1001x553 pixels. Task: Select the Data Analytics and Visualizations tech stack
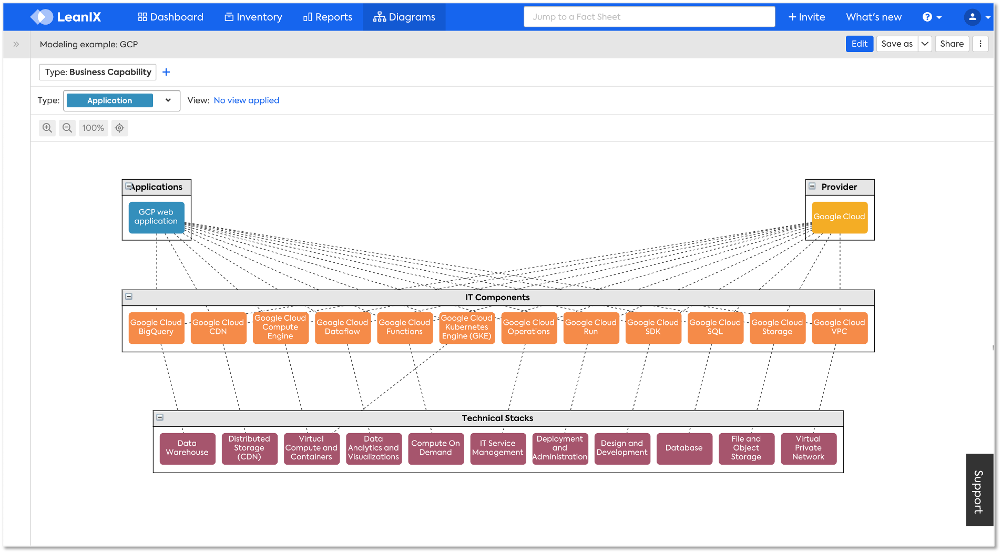tap(373, 448)
